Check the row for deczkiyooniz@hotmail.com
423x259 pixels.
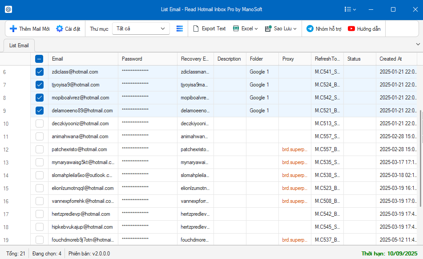click(x=40, y=123)
